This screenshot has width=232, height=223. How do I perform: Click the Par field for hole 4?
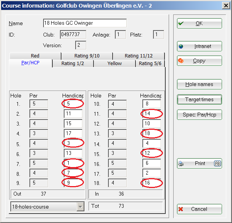pos(39,134)
